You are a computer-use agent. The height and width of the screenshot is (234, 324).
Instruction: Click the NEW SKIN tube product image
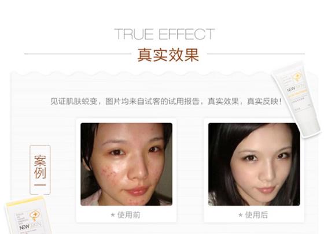[x=297, y=99]
